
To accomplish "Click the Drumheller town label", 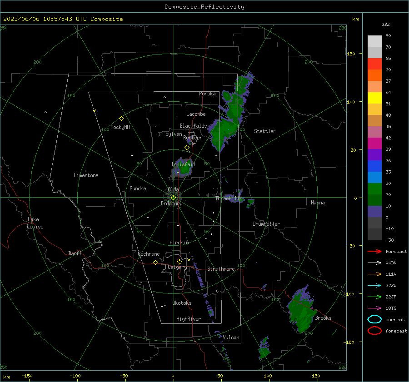I will pyautogui.click(x=266, y=224).
